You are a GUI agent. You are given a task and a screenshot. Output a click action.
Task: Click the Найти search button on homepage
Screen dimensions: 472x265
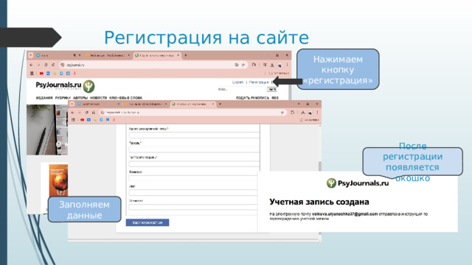coord(272,90)
